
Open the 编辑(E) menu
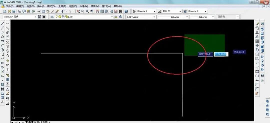pyautogui.click(x=20, y=6)
